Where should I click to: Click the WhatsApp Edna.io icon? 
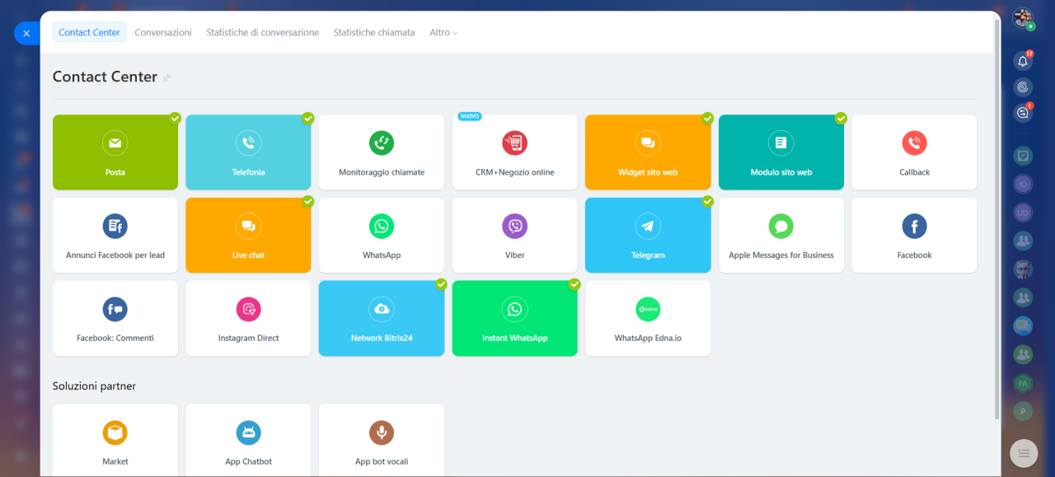[648, 309]
